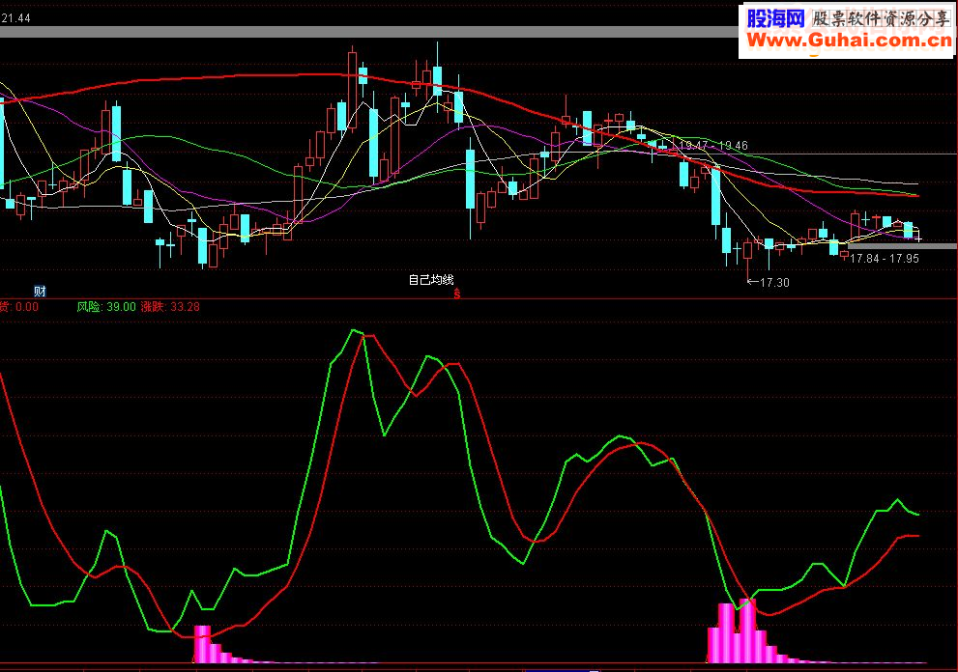Select the 21.44 price level label
The height and width of the screenshot is (672, 958).
(15, 18)
